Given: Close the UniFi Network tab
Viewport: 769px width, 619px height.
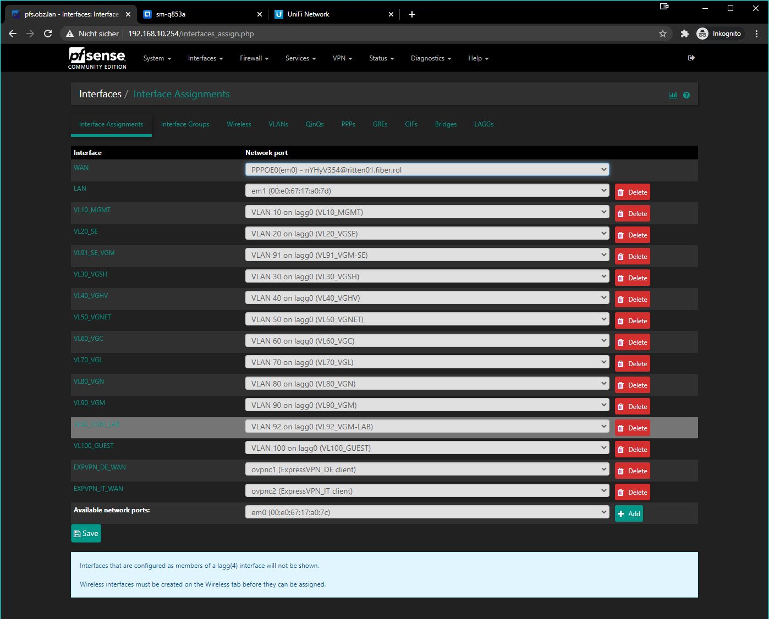Looking at the screenshot, I should (391, 14).
